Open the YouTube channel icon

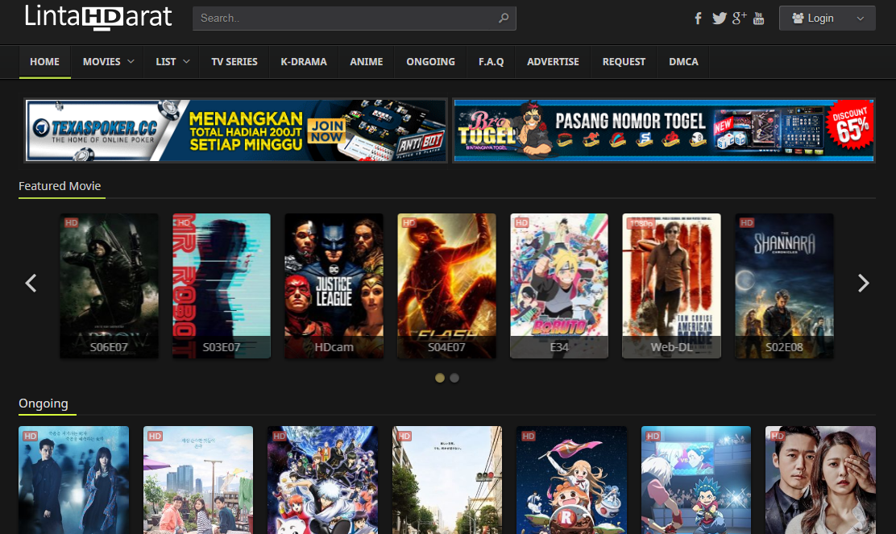click(758, 18)
